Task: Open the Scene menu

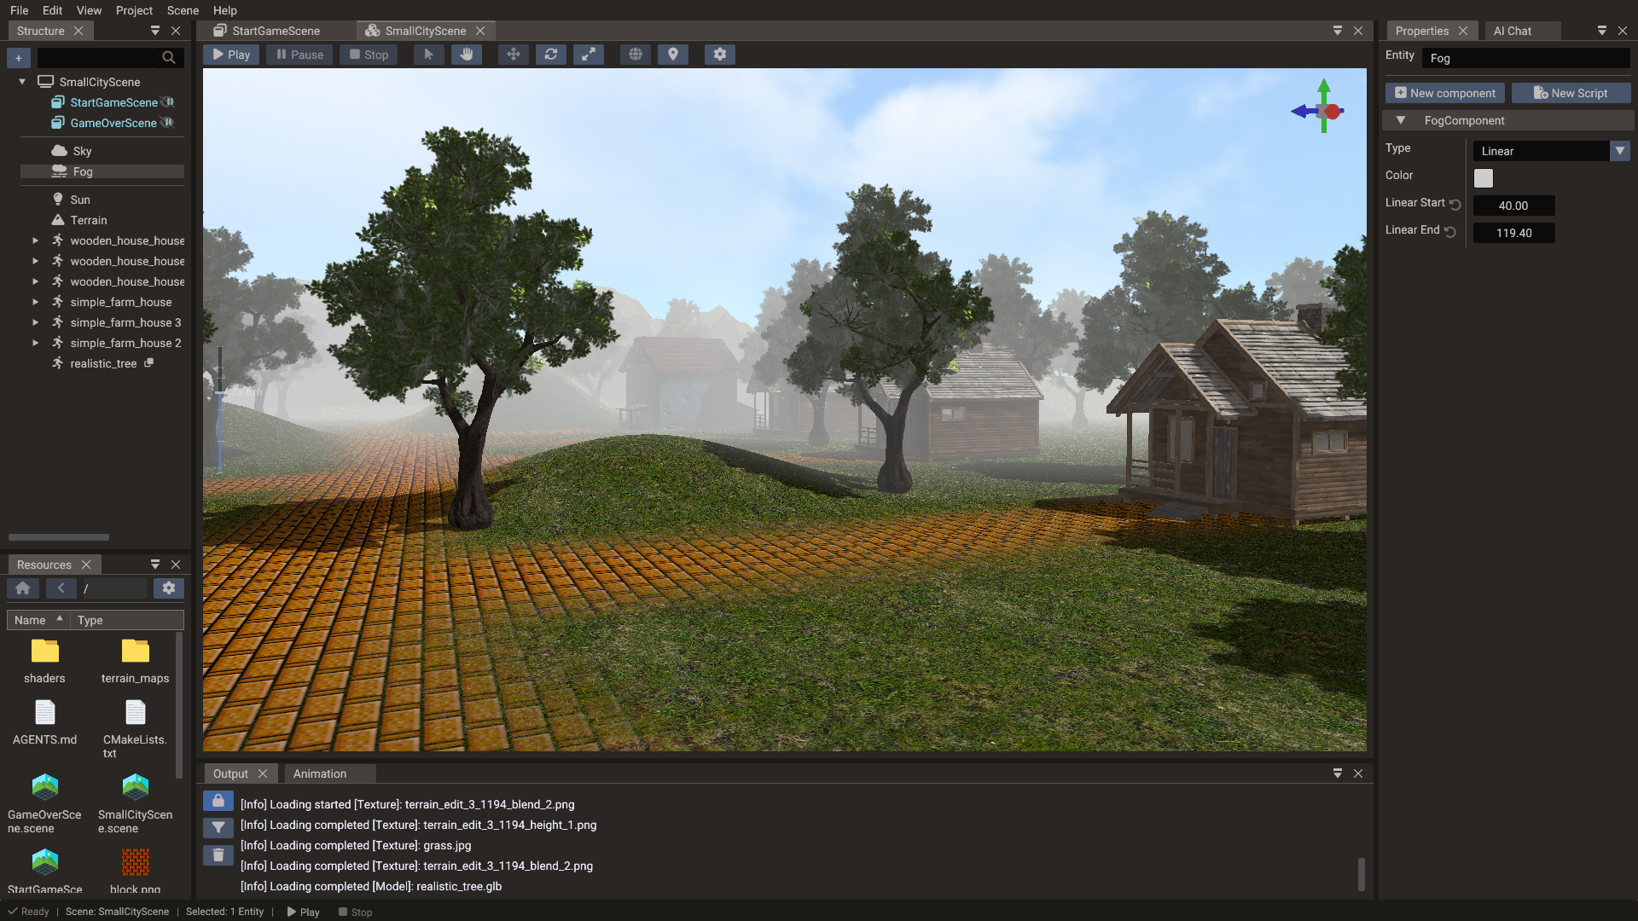Action: 183,10
